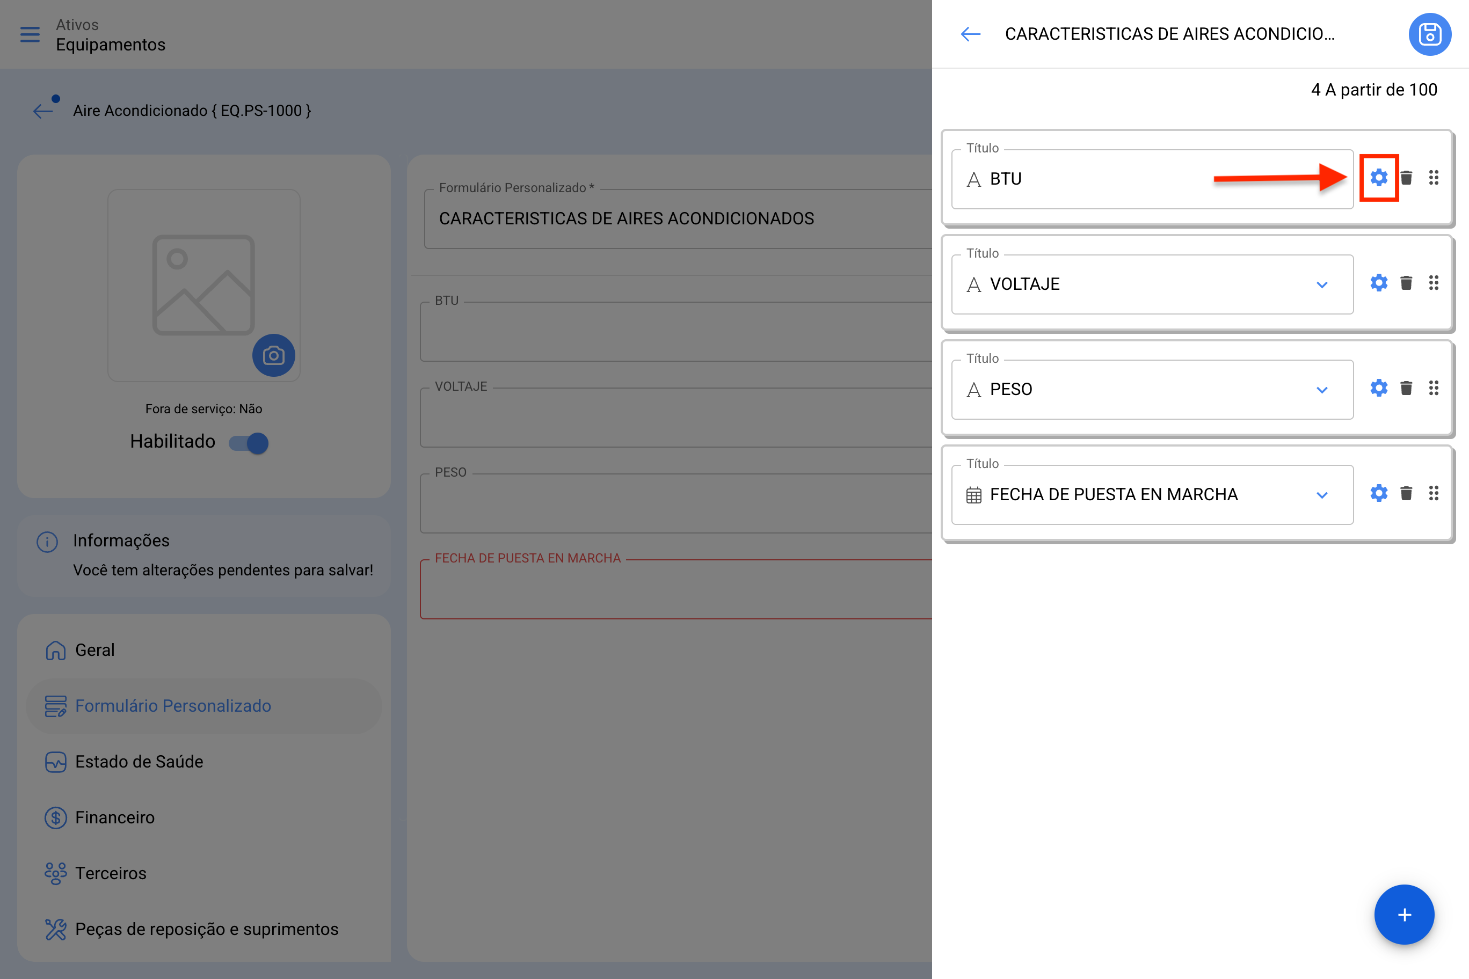
Task: Open settings gear for PESO field
Action: pos(1378,389)
